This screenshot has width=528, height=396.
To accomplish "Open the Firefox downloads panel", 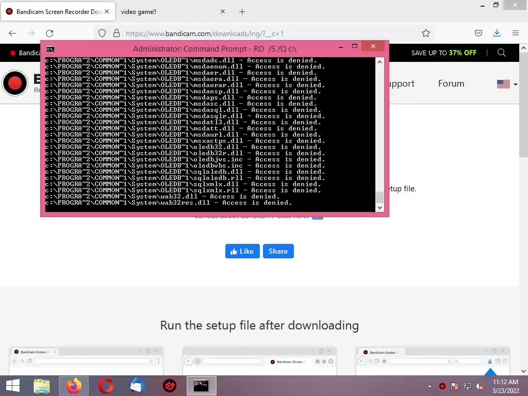I will click(497, 33).
